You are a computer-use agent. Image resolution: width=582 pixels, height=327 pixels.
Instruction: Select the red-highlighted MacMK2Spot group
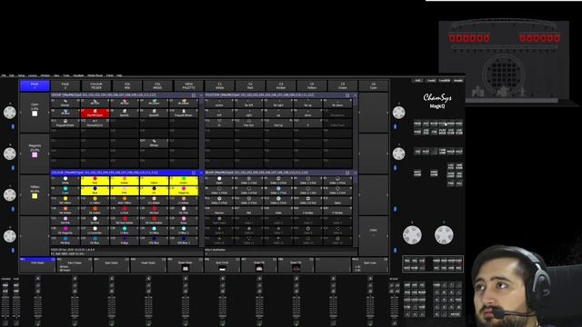tap(95, 113)
